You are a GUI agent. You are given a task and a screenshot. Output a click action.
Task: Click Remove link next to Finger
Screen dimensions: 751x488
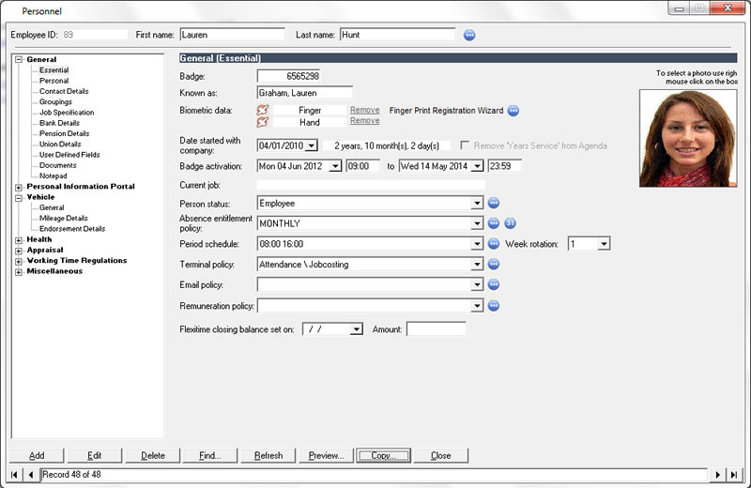pos(364,110)
